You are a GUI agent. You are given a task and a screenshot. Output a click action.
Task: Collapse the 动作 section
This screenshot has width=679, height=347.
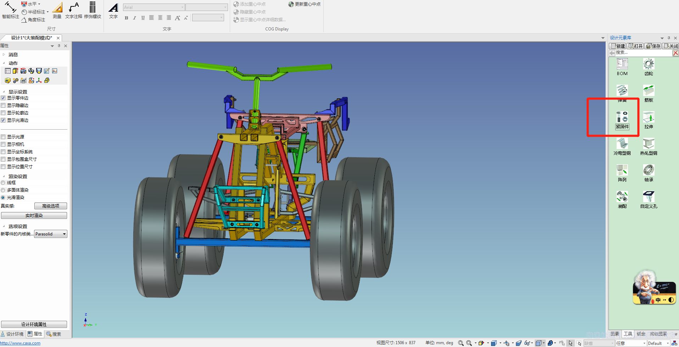click(x=4, y=63)
